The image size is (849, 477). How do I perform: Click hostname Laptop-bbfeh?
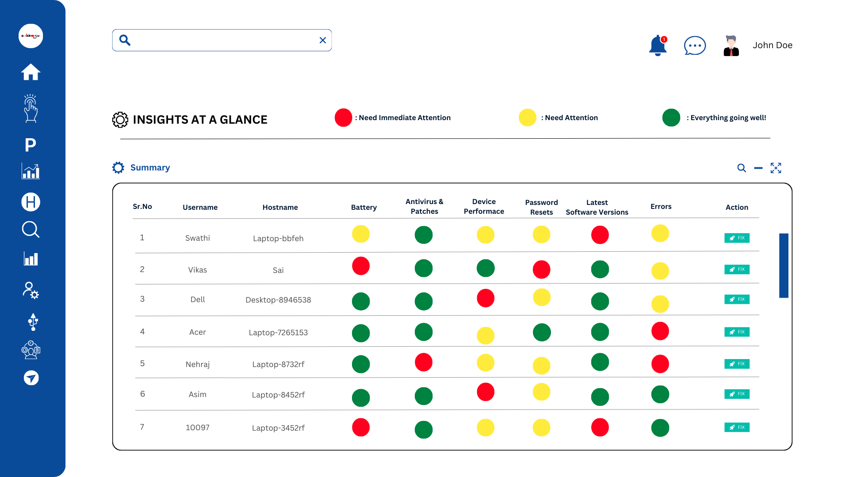pos(278,238)
